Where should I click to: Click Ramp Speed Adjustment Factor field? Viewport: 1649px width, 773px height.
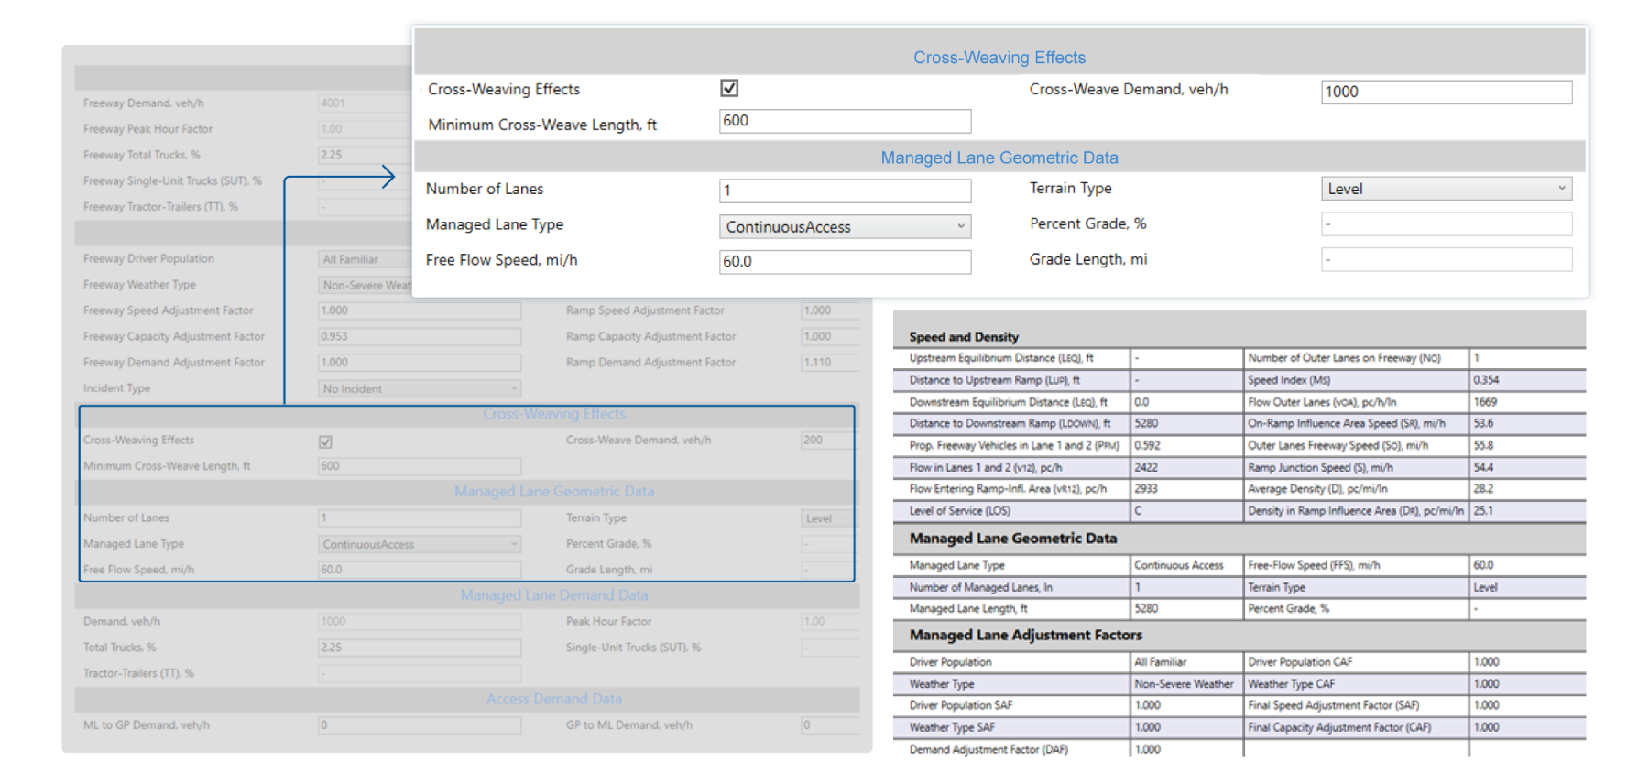pyautogui.click(x=829, y=310)
